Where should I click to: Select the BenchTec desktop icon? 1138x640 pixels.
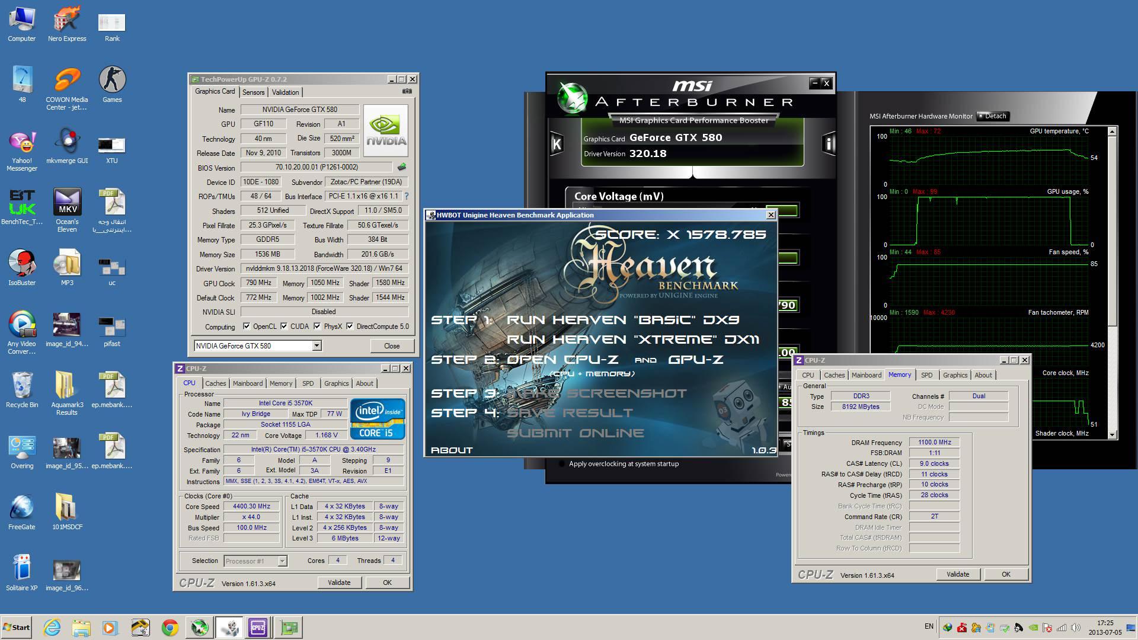coord(22,207)
